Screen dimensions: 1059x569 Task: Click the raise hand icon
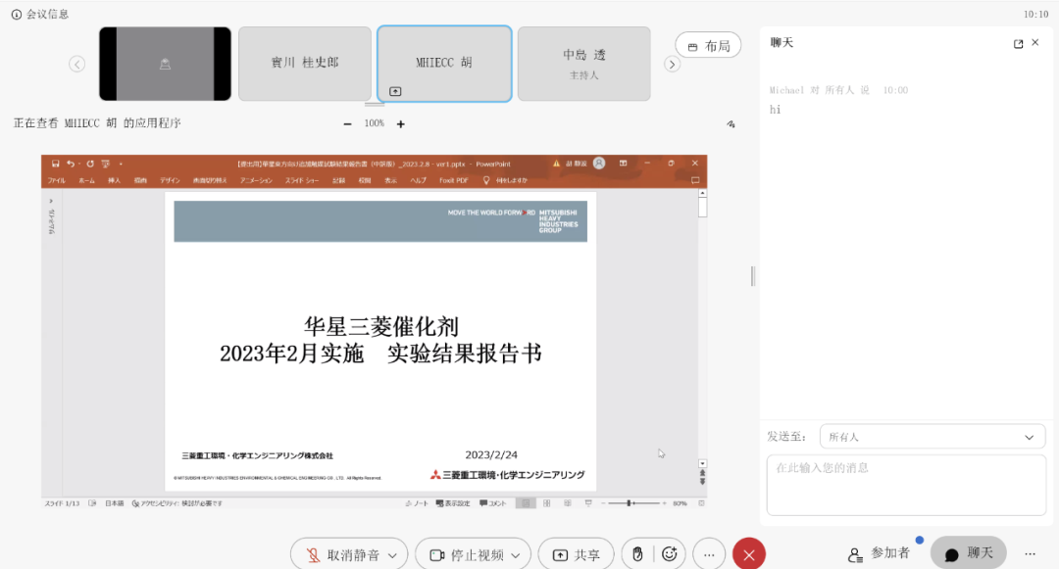tap(637, 554)
